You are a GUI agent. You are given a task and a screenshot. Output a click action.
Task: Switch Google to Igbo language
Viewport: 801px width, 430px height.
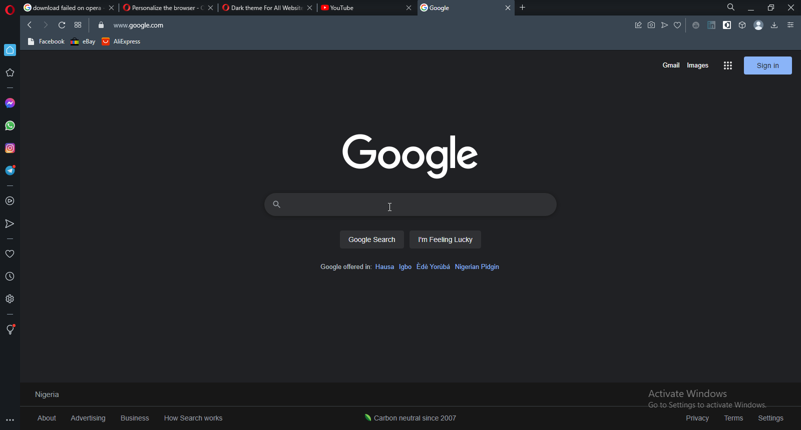pos(405,267)
